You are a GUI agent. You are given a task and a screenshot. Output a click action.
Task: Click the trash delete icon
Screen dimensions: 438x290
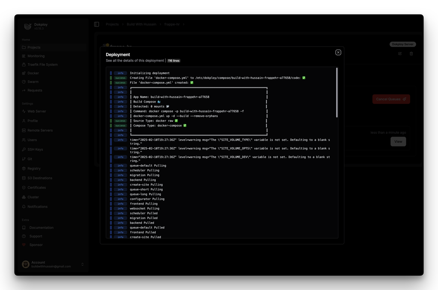[x=411, y=54]
